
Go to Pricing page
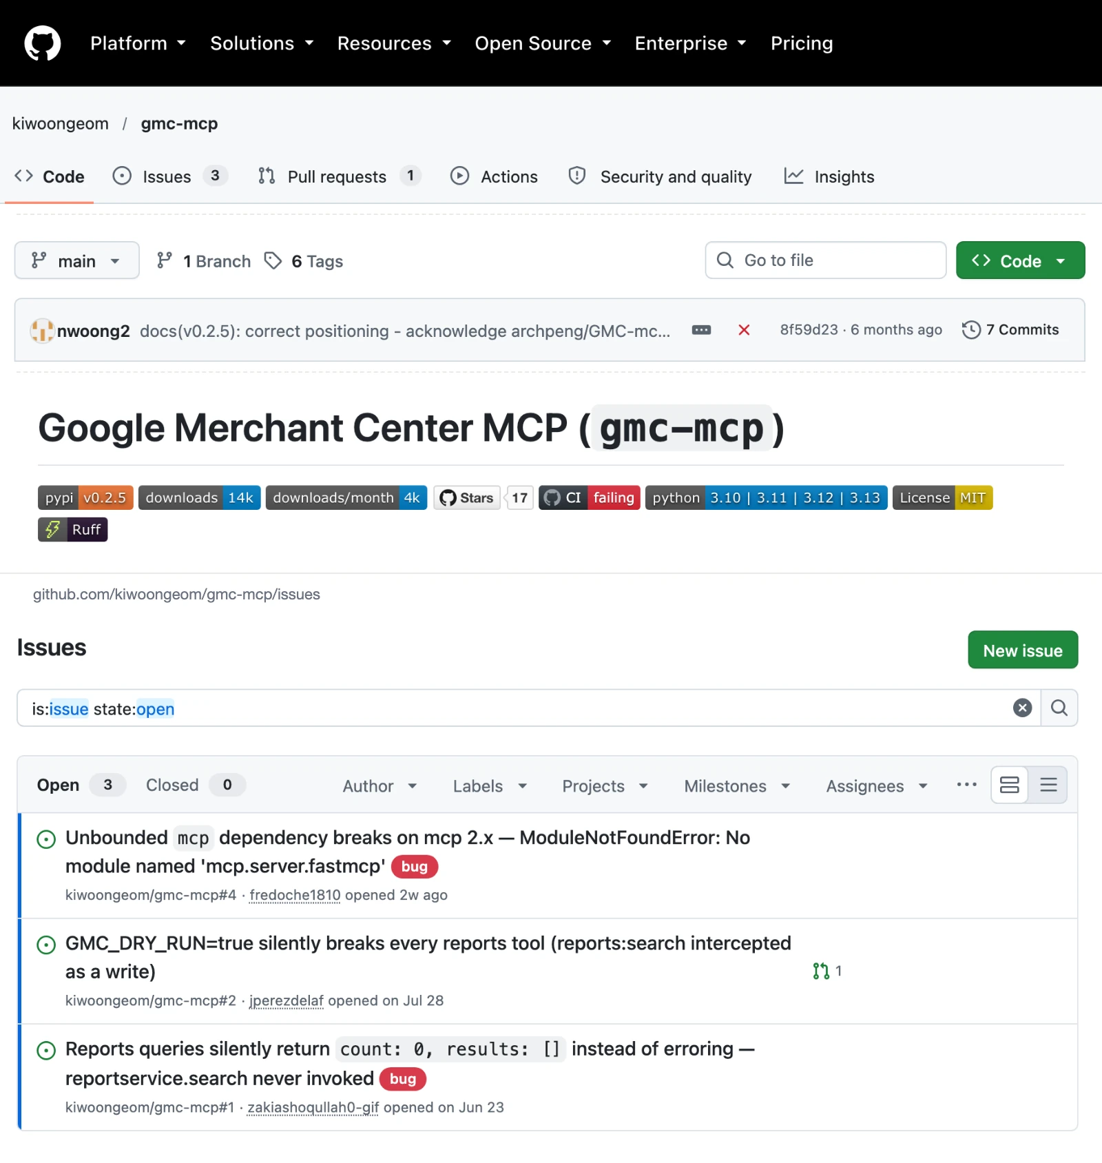(x=802, y=43)
